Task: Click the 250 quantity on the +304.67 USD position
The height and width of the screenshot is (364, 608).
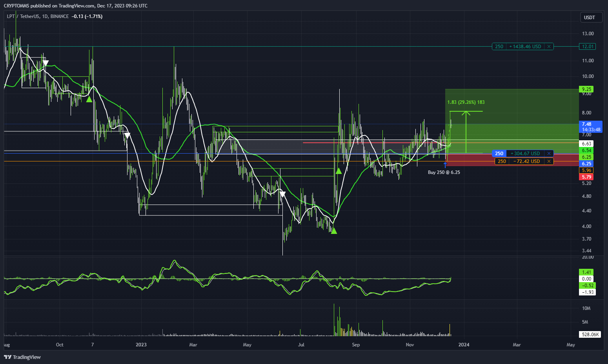Action: [499, 154]
